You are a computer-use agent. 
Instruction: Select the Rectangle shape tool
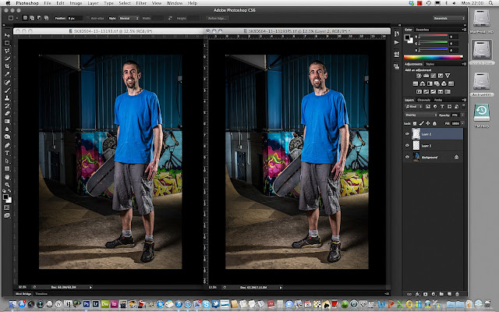pos(7,168)
